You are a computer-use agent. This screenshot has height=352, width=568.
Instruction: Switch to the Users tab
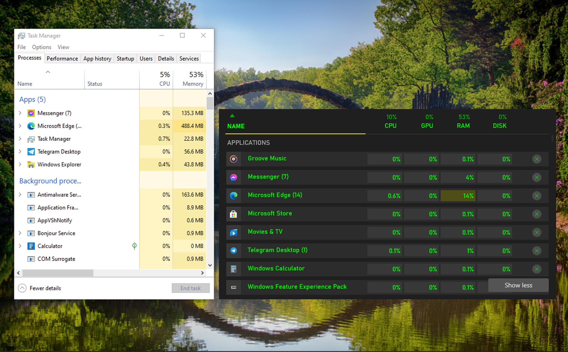(146, 59)
